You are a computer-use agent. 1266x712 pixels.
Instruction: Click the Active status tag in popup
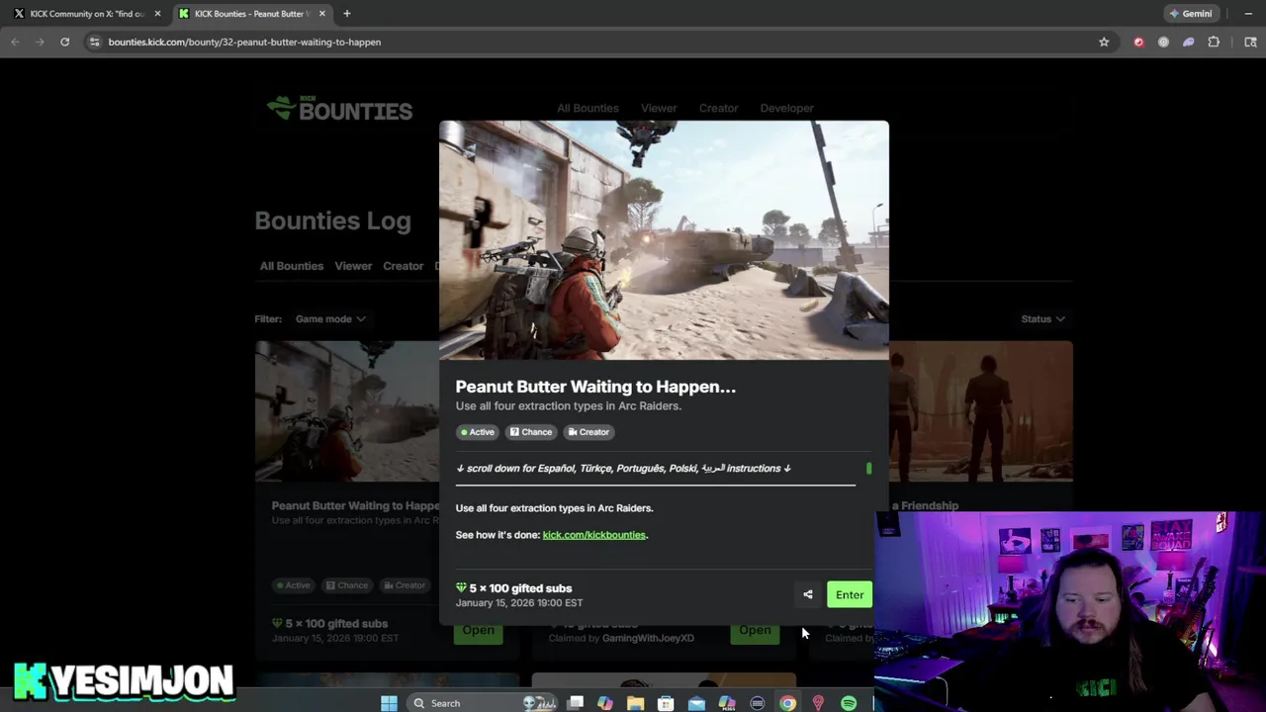pyautogui.click(x=477, y=432)
